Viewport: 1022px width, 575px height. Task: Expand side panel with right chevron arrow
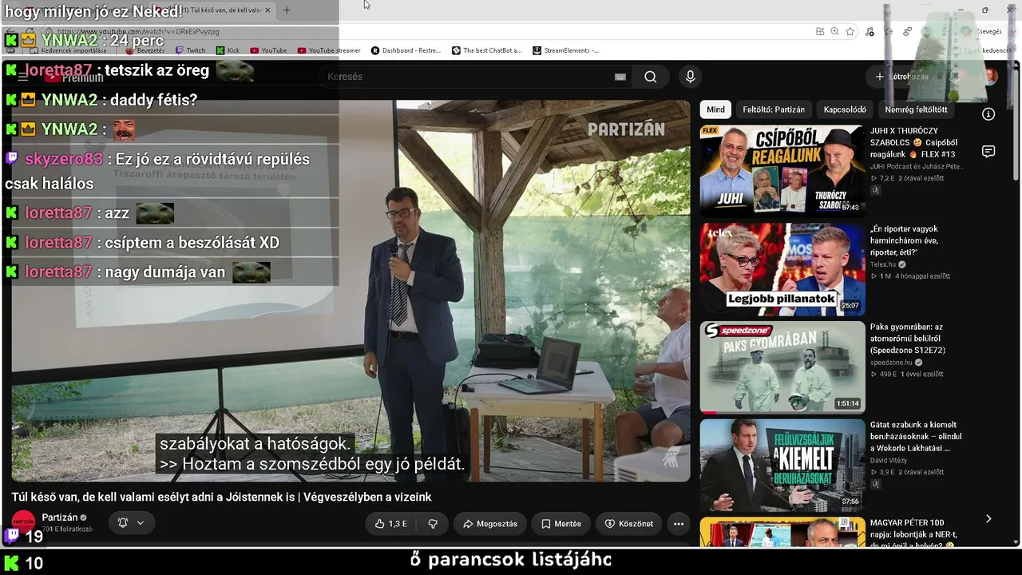(988, 519)
